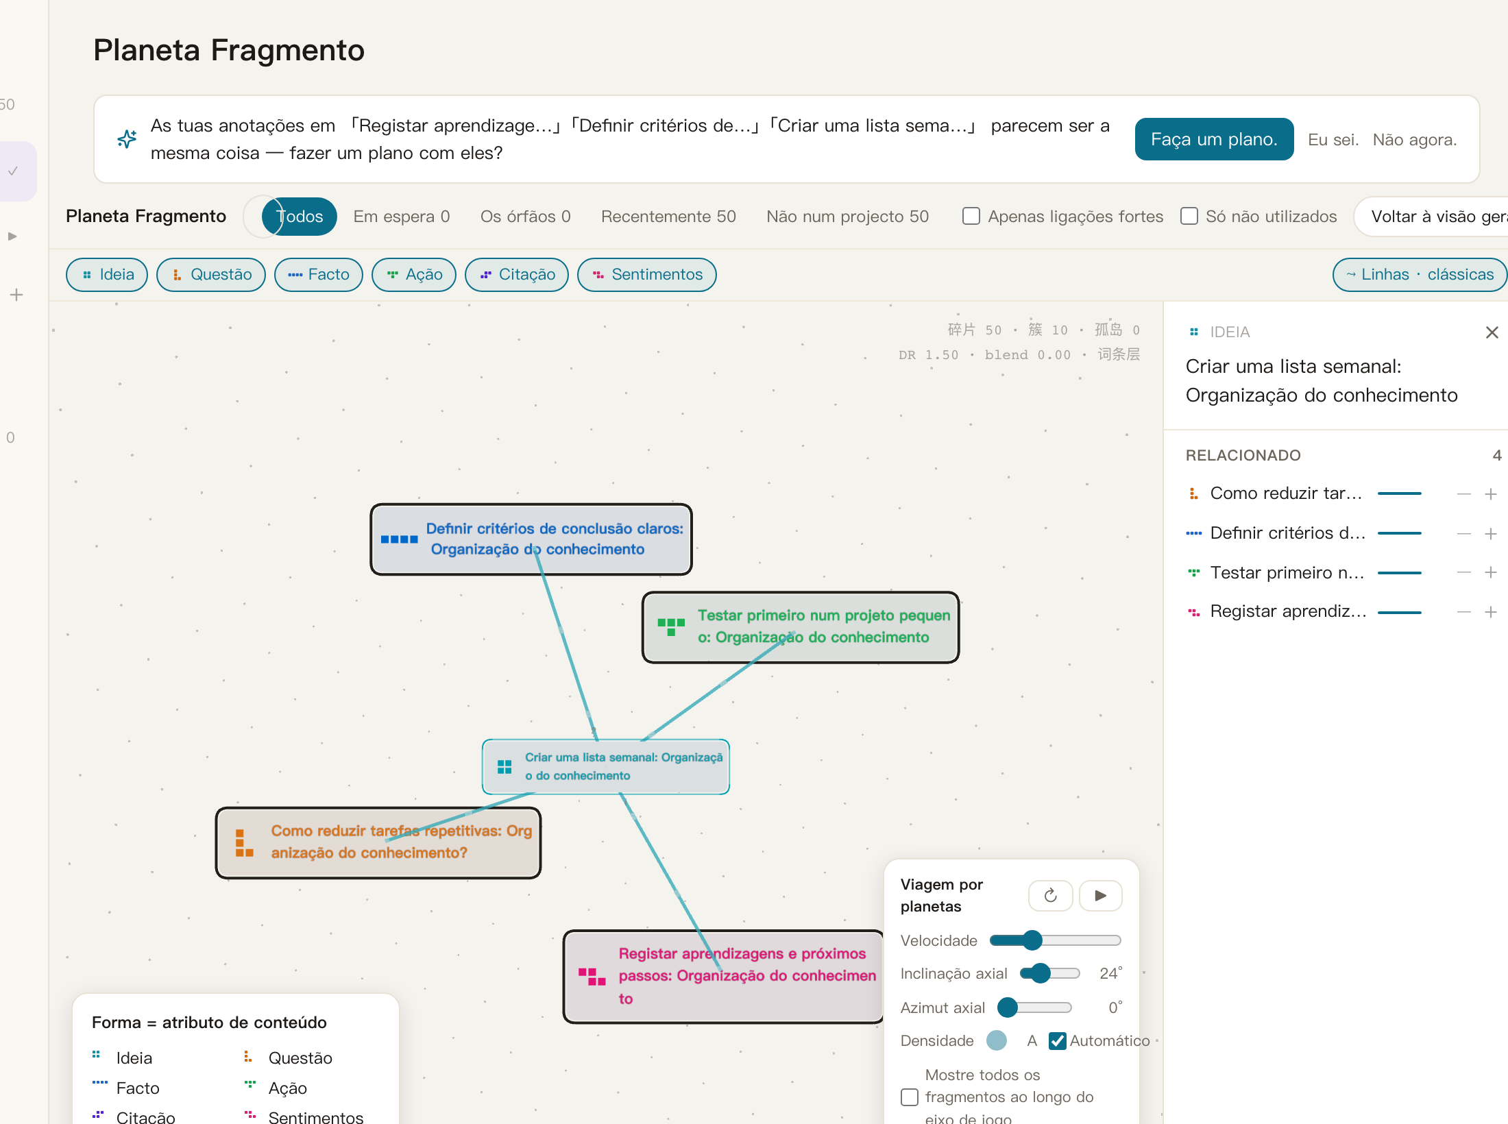
Task: Open related item Definir critérios d…
Action: pos(1288,533)
